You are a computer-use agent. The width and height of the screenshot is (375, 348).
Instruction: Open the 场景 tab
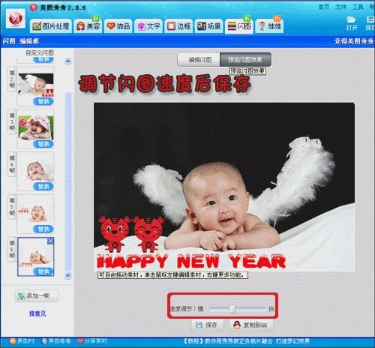209,26
